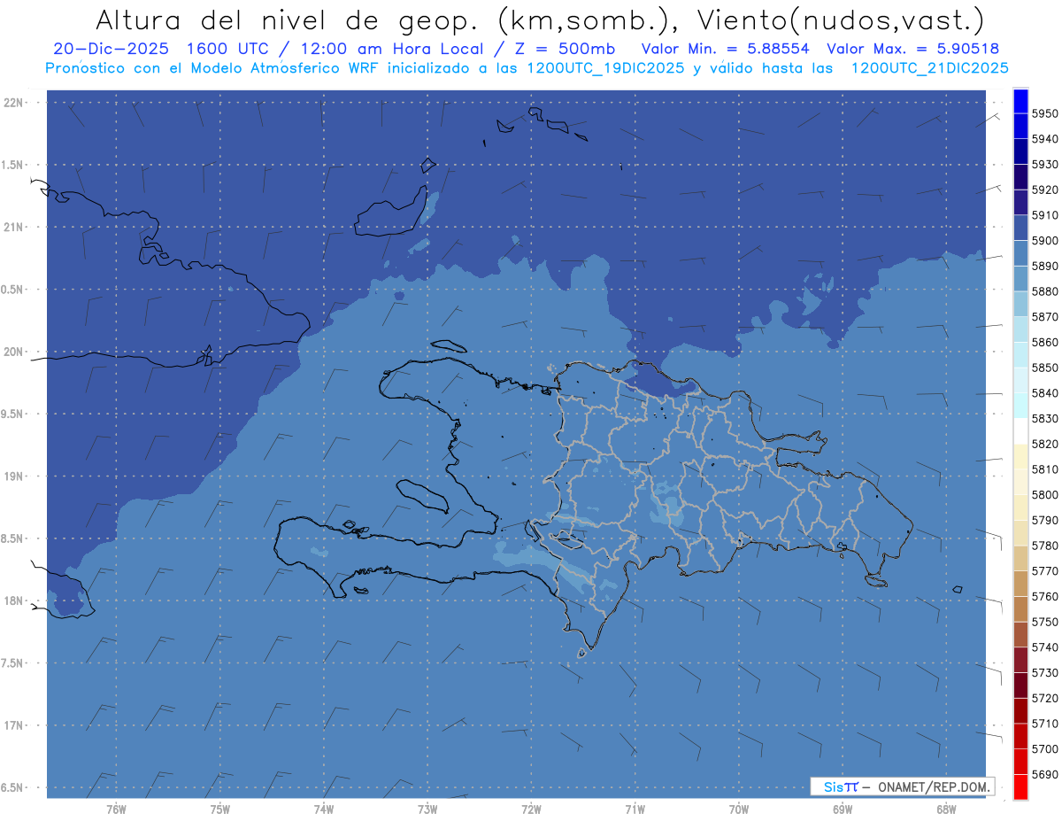Click the '5870' colorbar value
This screenshot has height=821, width=1062.
(x=1045, y=316)
